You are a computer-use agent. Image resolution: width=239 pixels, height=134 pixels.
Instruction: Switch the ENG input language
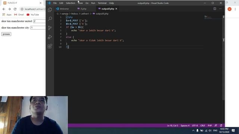click(215, 131)
